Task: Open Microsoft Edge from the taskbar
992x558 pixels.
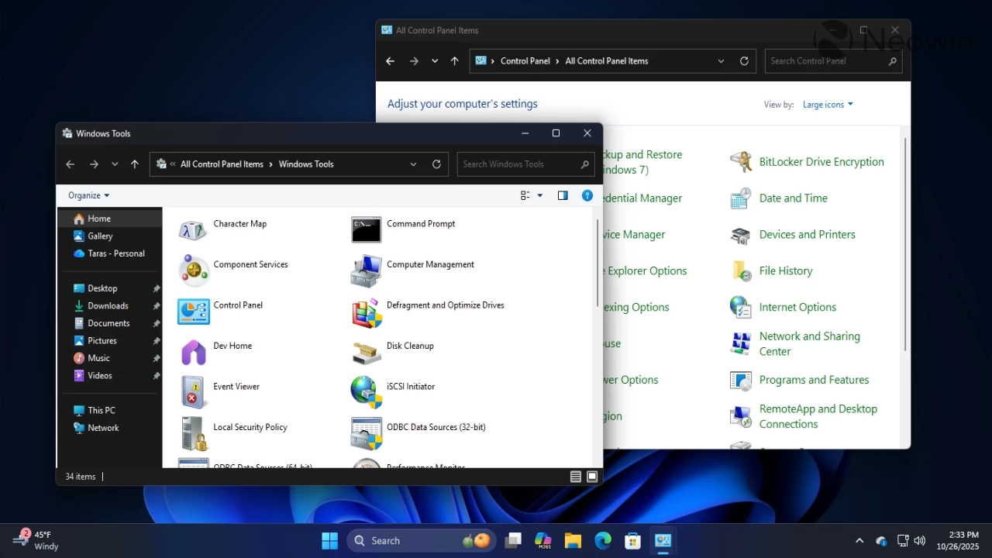Action: (602, 540)
